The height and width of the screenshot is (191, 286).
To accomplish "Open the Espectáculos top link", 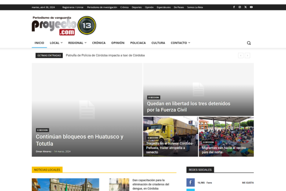I will (164, 8).
